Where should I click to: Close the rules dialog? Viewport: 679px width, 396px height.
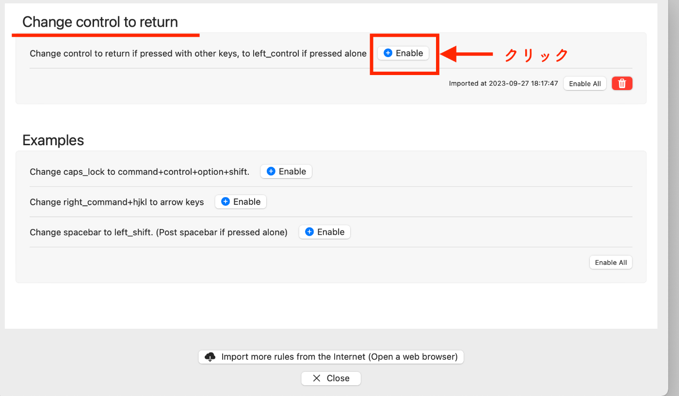(x=331, y=378)
